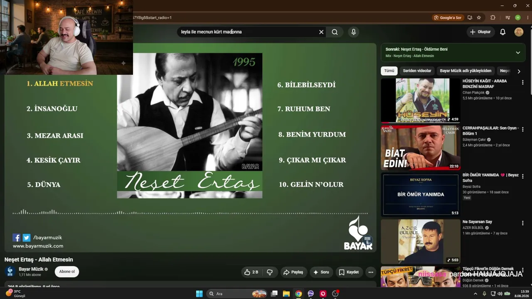Image resolution: width=532 pixels, height=299 pixels.
Task: Open the Cihan Plakçılık channel link
Action: click(473, 93)
